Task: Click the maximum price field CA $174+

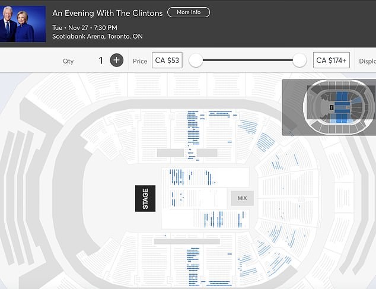Action: pyautogui.click(x=332, y=61)
